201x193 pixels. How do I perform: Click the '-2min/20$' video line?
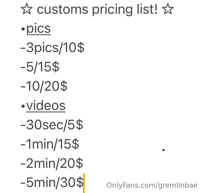click(52, 164)
